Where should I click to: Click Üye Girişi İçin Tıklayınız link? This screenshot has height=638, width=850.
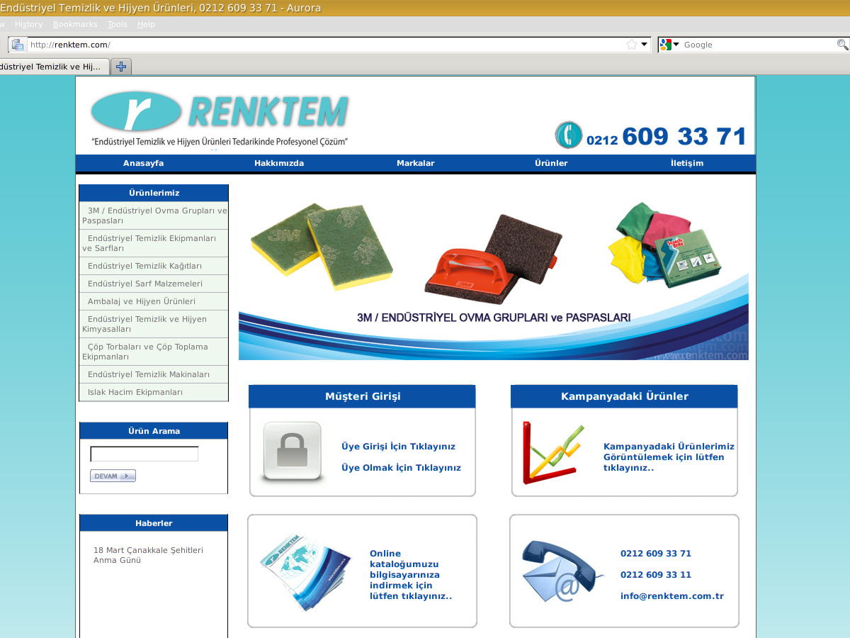pyautogui.click(x=398, y=447)
